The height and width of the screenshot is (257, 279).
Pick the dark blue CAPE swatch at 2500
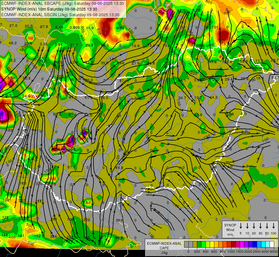tap(254, 244)
